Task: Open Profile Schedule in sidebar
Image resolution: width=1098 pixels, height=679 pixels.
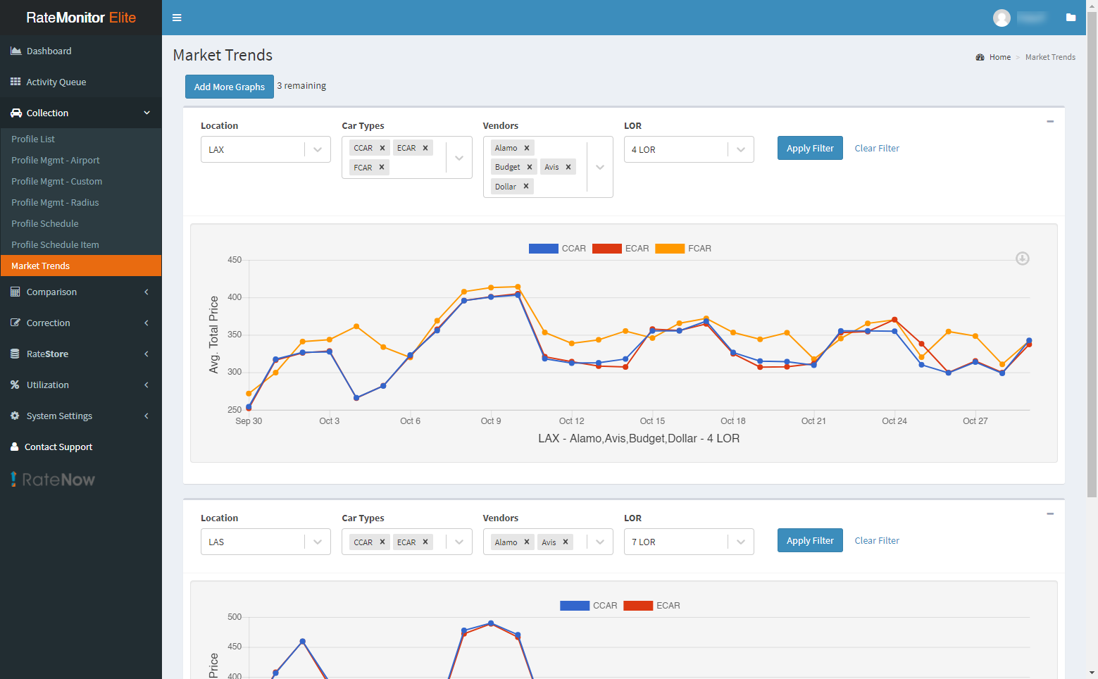Action: point(45,223)
